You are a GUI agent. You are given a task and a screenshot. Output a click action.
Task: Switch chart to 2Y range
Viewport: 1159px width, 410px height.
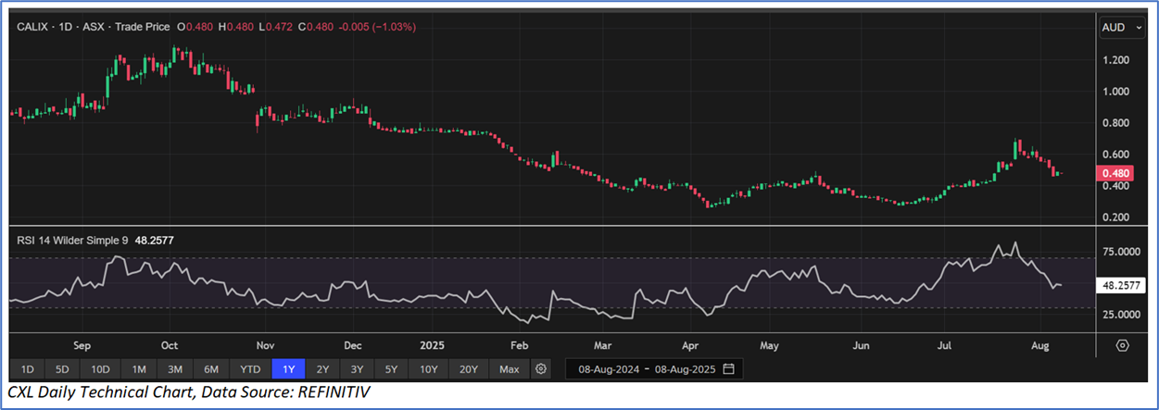pos(321,369)
